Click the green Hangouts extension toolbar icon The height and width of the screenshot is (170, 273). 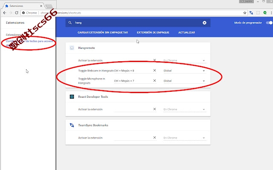point(265,13)
